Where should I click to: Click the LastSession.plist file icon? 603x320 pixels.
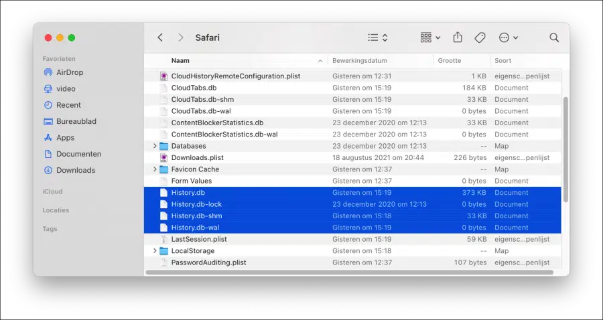tap(164, 239)
